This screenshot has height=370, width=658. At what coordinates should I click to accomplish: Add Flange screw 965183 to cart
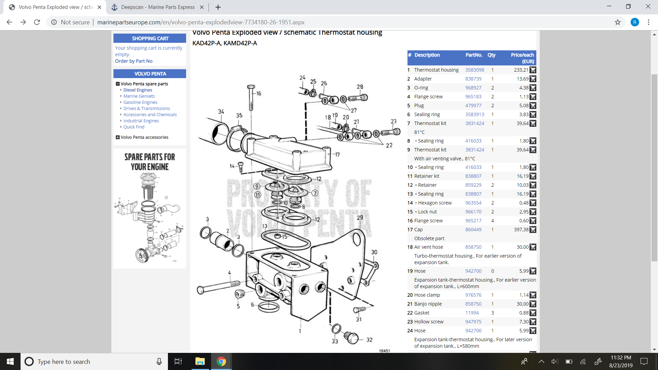[x=533, y=97]
